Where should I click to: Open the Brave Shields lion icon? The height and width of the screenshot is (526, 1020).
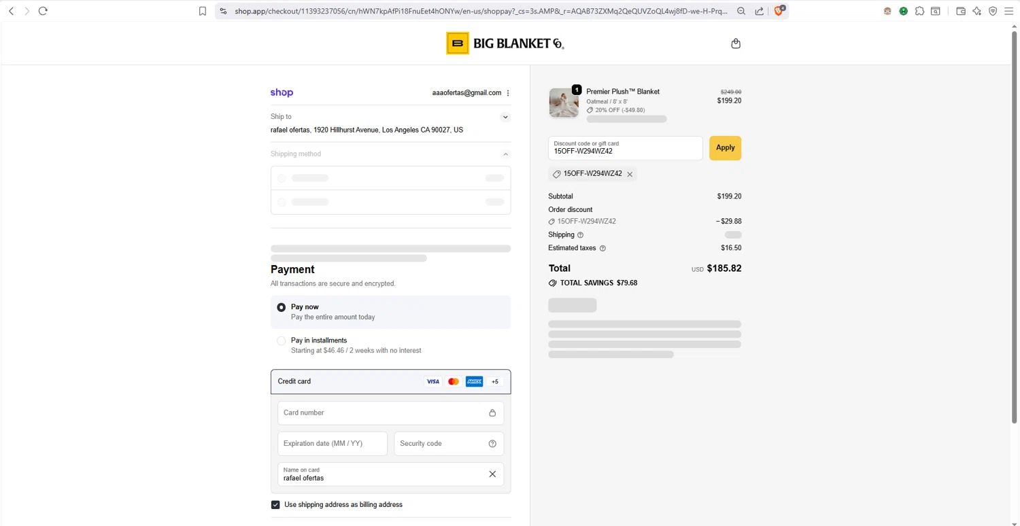point(780,11)
